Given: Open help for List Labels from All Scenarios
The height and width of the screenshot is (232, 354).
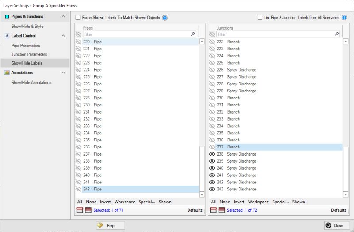Looking at the screenshot, I should click(x=345, y=18).
